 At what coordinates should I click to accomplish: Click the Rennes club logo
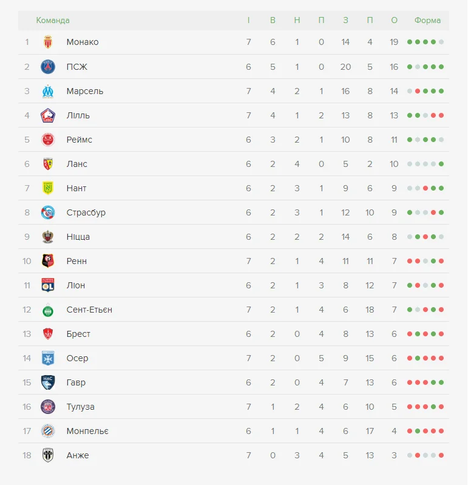pyautogui.click(x=48, y=261)
